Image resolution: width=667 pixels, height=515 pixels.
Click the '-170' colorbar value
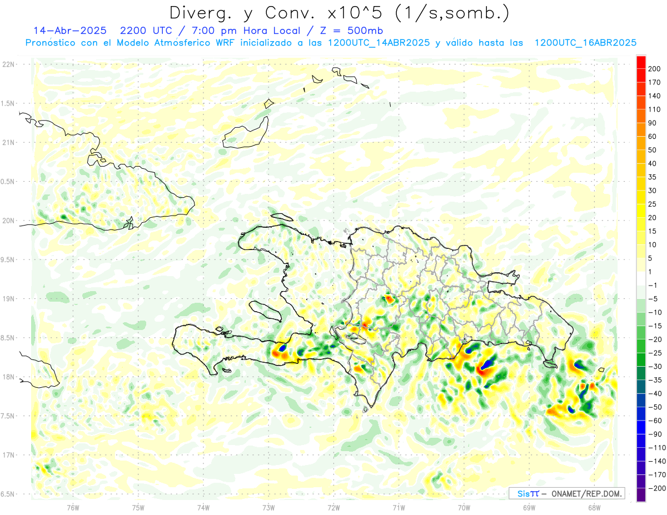pos(656,474)
